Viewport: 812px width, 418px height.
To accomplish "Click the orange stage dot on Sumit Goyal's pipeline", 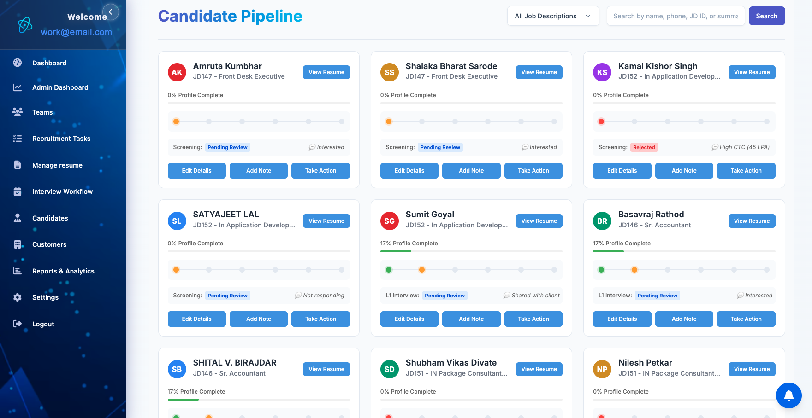I will (x=422, y=270).
